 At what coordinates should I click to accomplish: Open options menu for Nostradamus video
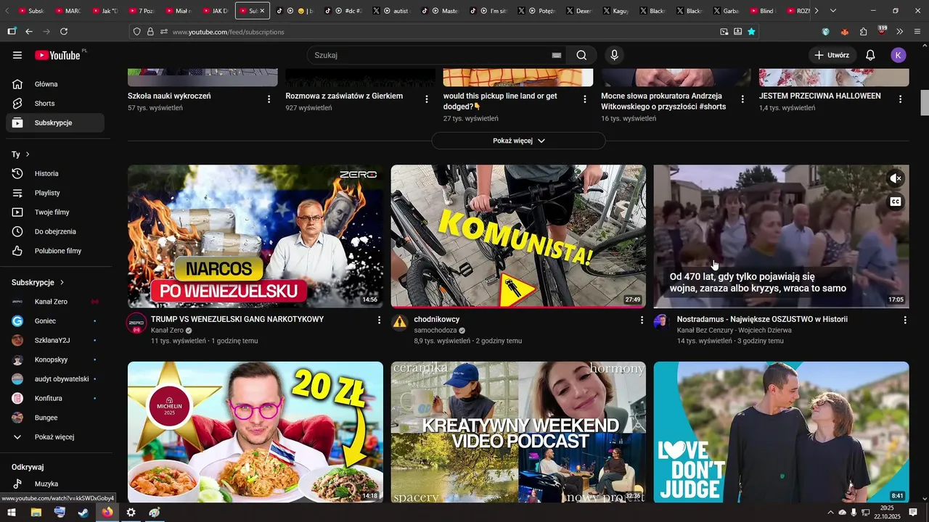click(x=905, y=320)
